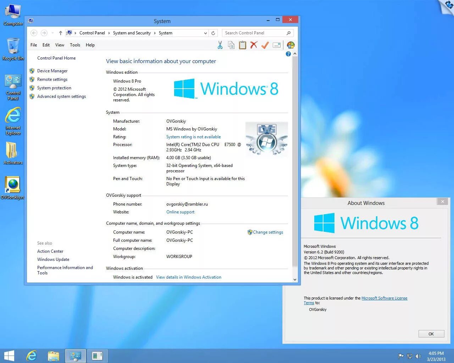This screenshot has width=454, height=363.
Task: Select the Activators folder on desktop
Action: pyautogui.click(x=13, y=153)
